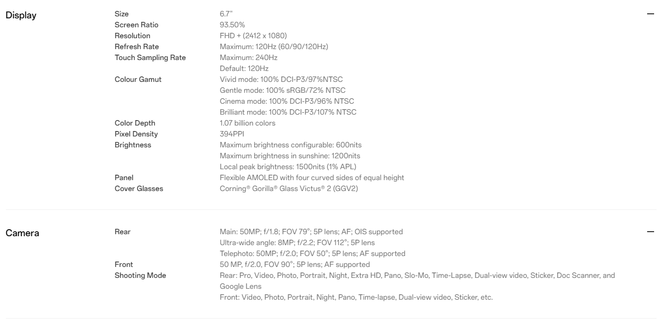Select the Pixel Density label
This screenshot has height=326, width=666.
[136, 134]
